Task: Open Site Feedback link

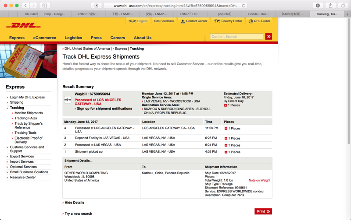Action: click(164, 21)
